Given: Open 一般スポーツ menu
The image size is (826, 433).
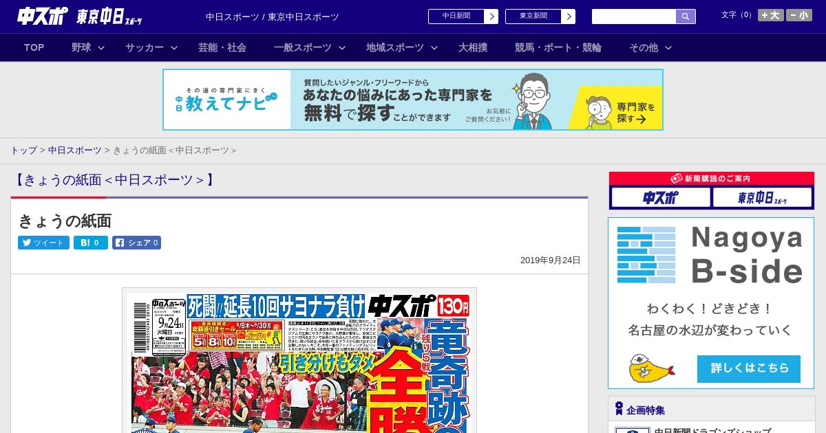Looking at the screenshot, I should click(303, 47).
